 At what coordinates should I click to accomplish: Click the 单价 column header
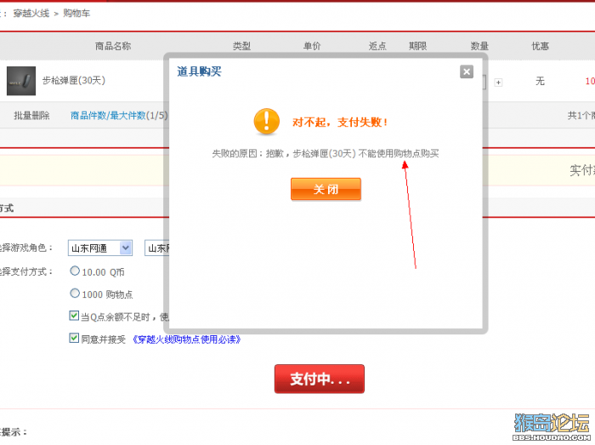point(312,46)
